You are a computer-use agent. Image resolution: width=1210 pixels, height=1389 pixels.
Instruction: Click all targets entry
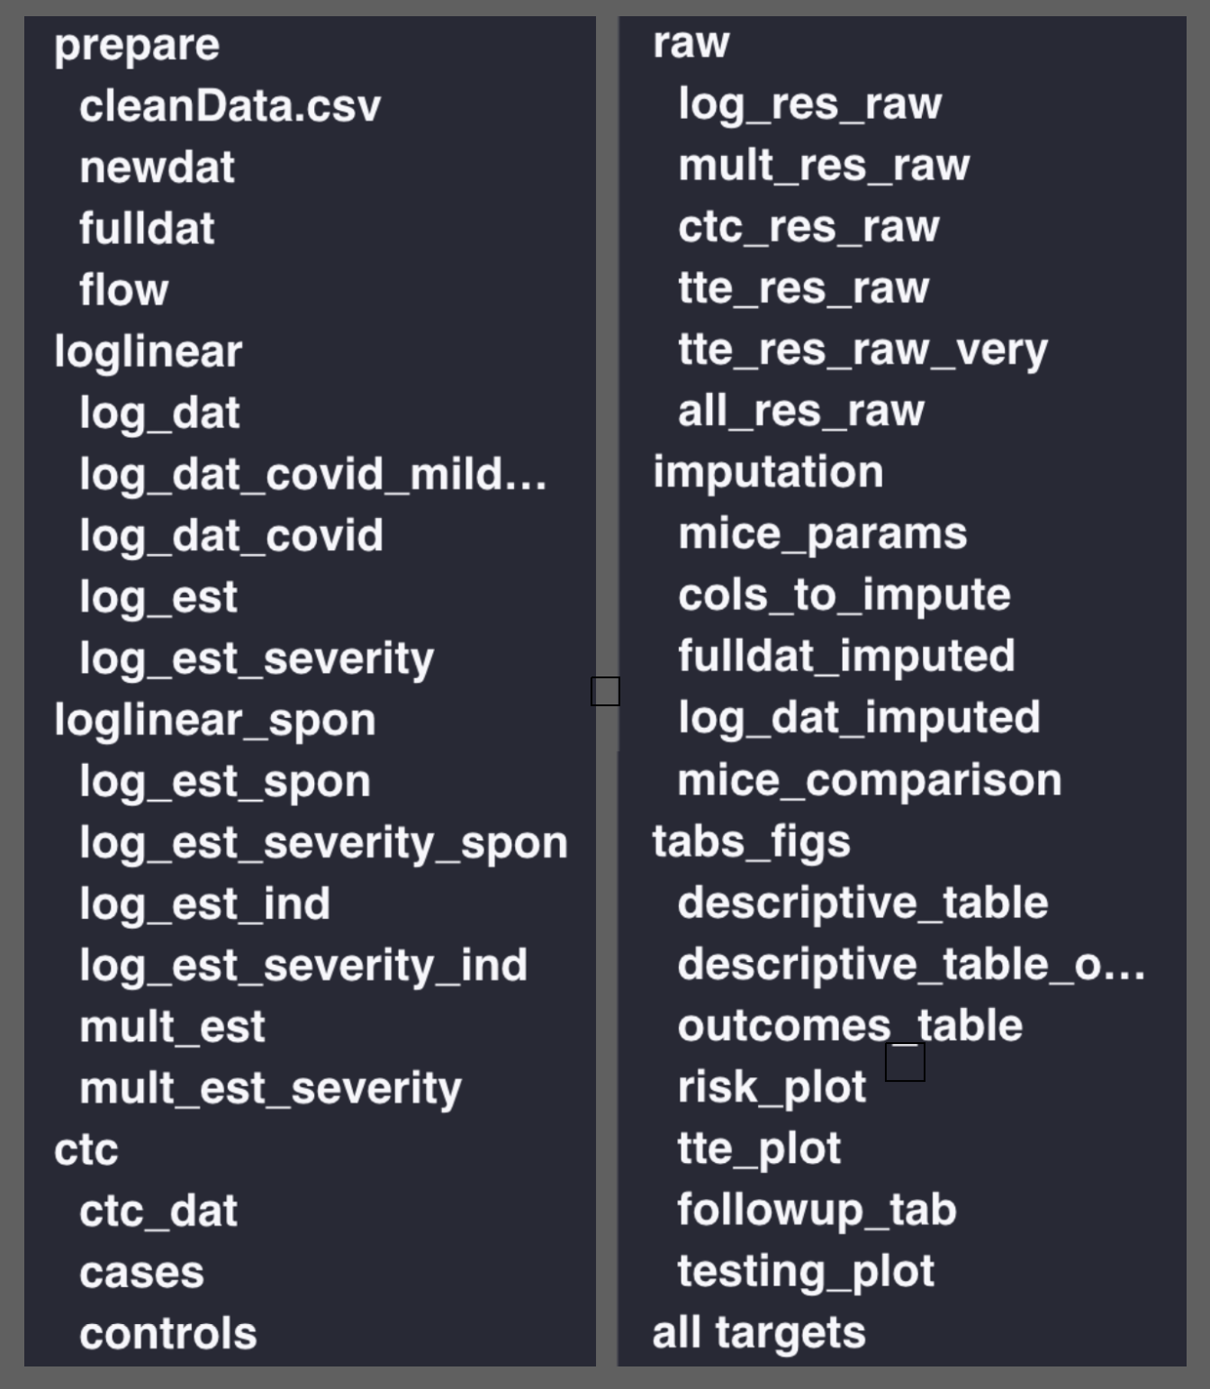tap(758, 1332)
